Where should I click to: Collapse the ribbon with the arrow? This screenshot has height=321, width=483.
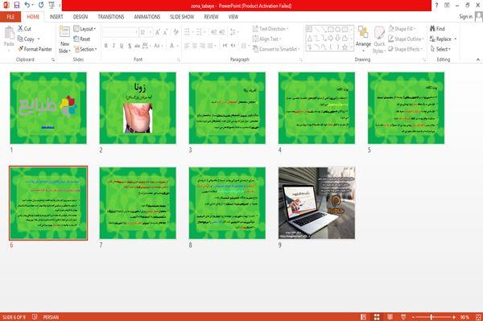point(478,60)
